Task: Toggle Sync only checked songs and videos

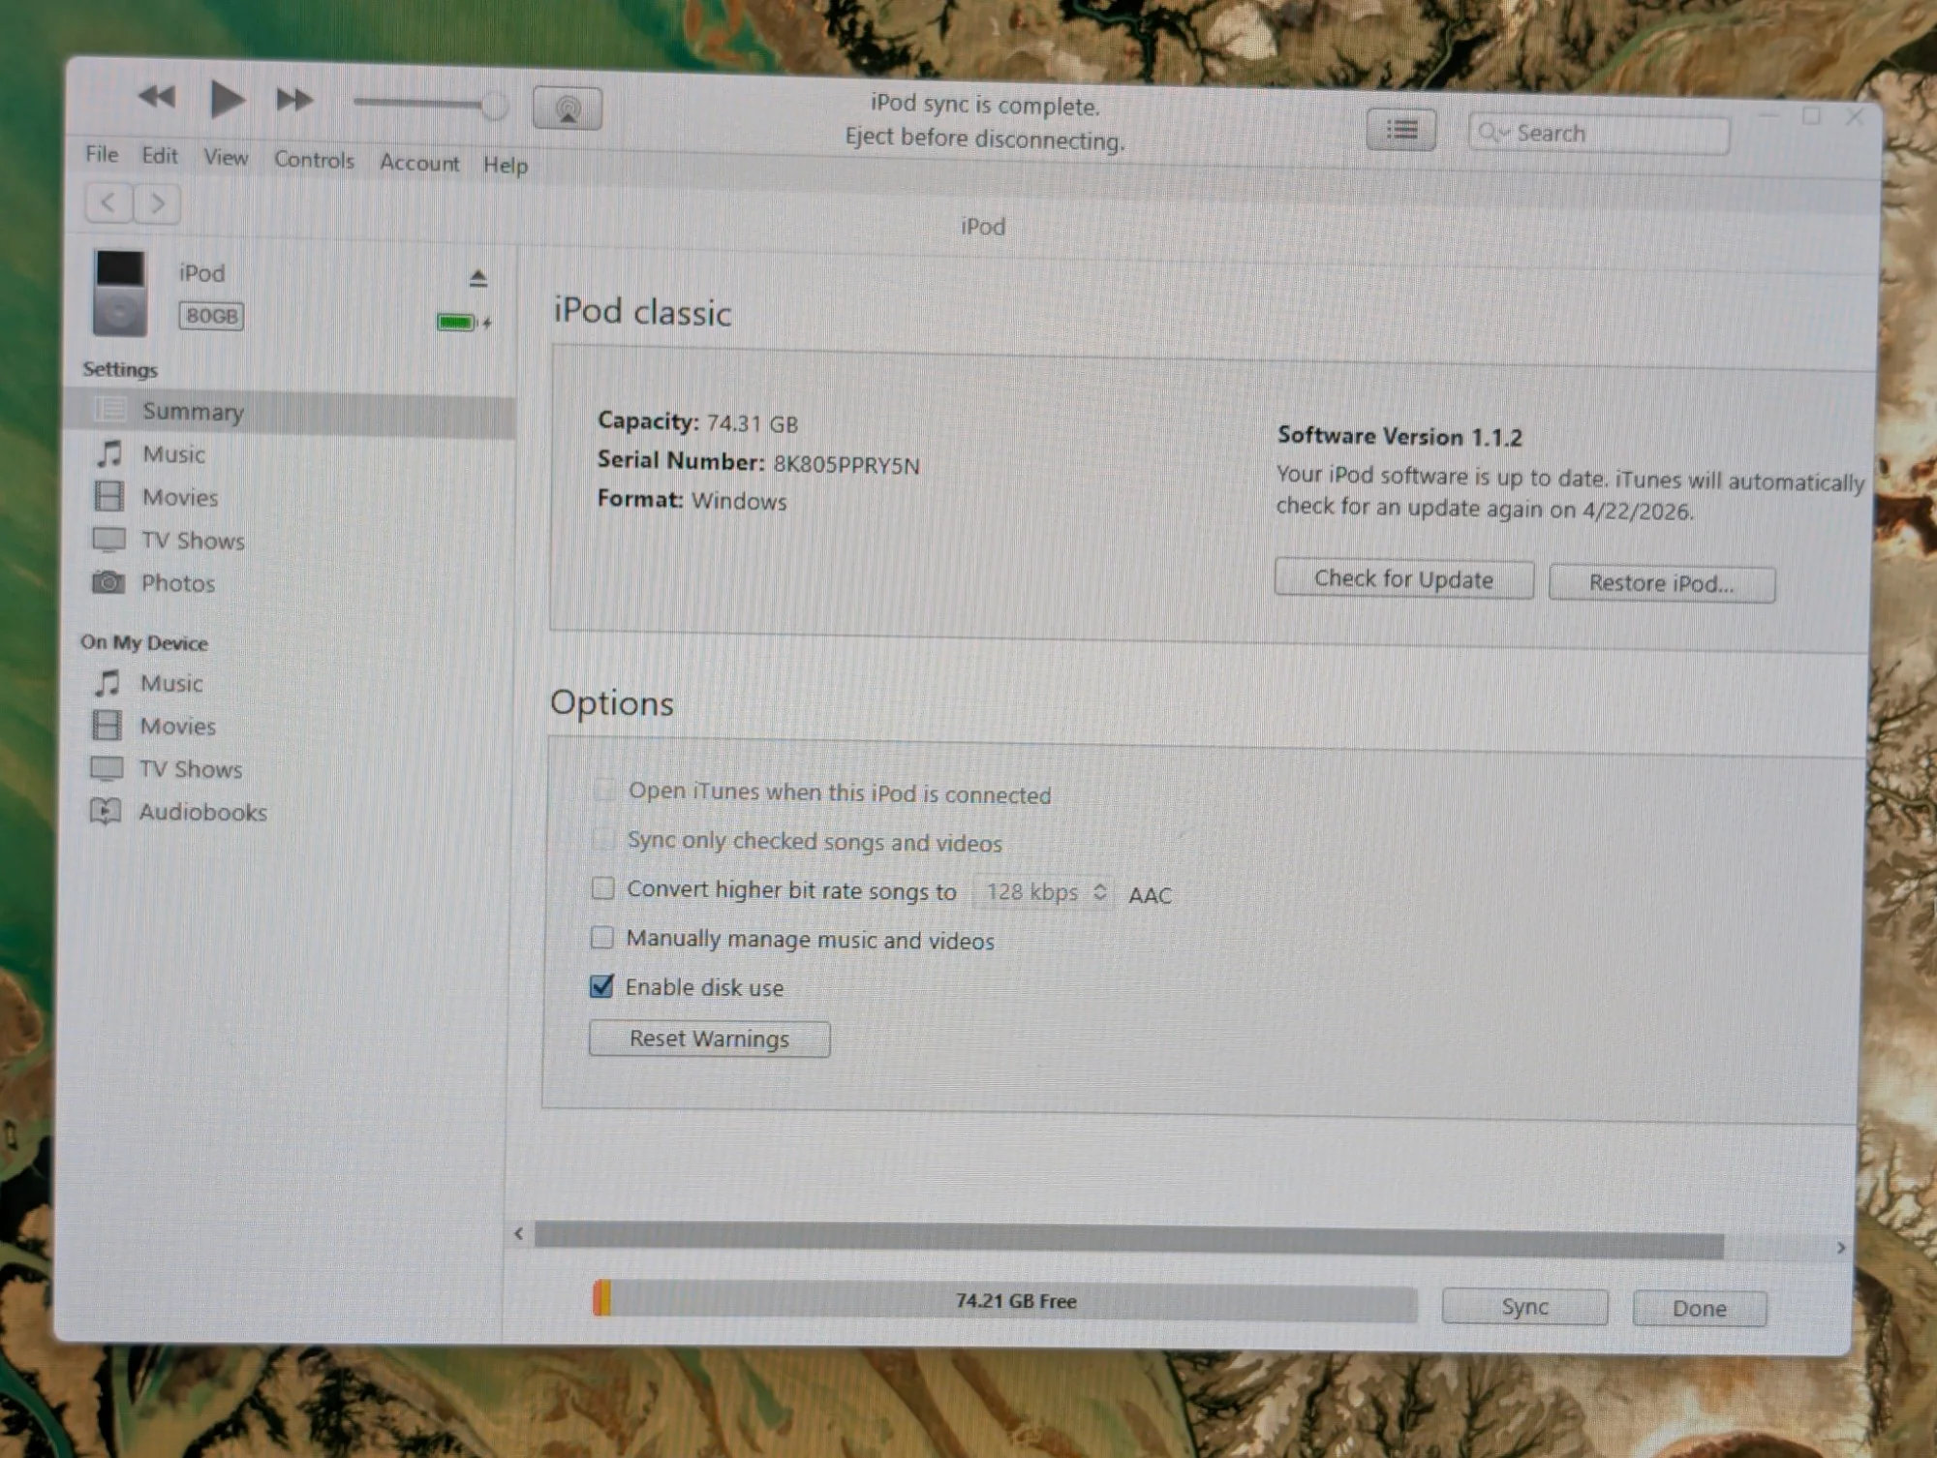Action: point(603,839)
